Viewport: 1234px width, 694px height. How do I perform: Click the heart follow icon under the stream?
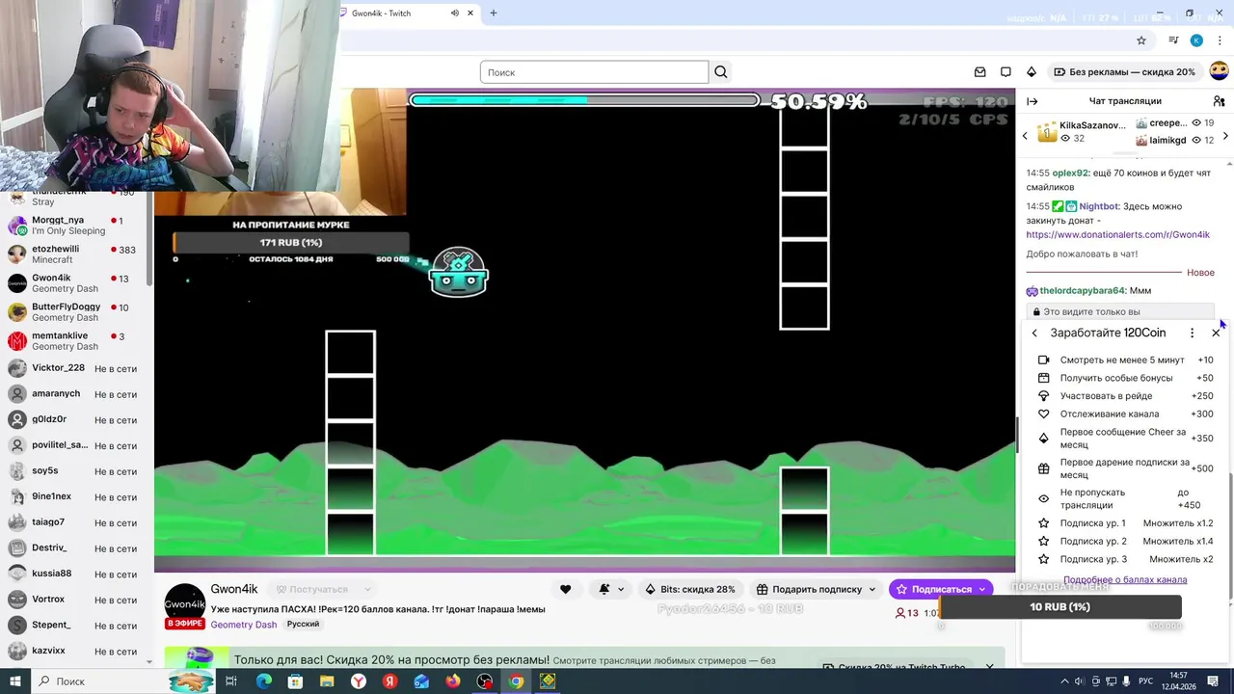[x=566, y=589]
